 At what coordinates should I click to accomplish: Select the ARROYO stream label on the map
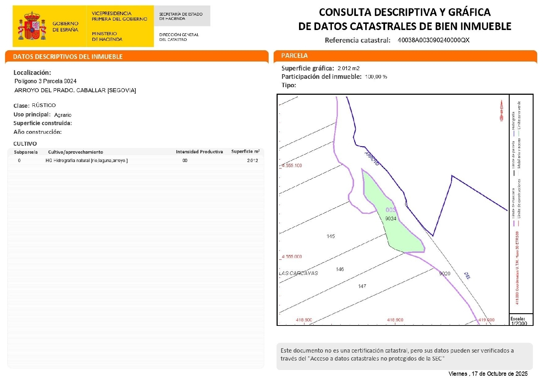click(371, 159)
